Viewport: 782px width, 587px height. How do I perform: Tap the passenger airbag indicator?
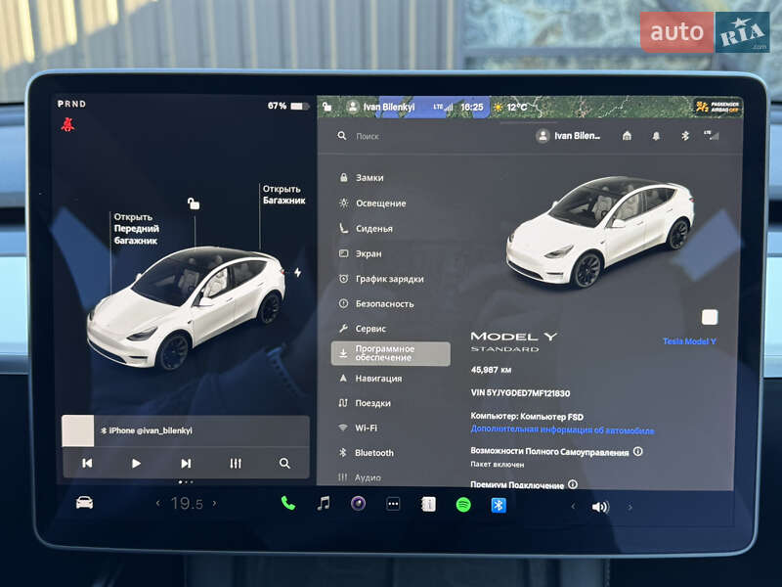click(717, 107)
